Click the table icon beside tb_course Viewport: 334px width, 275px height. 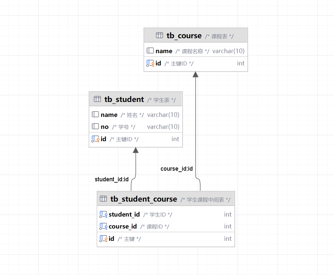pyautogui.click(x=159, y=35)
